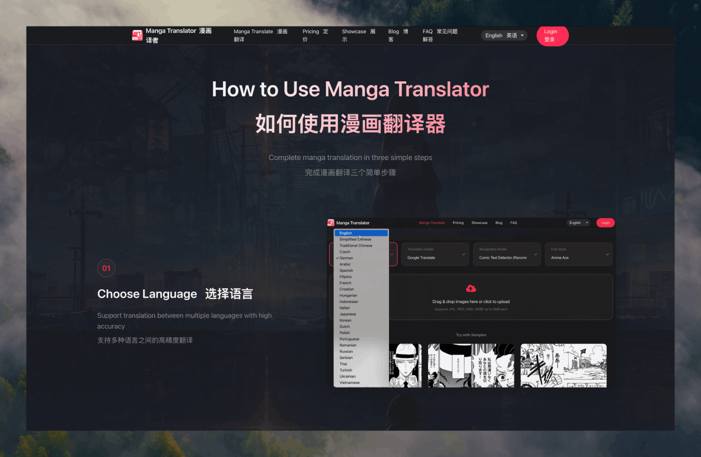Screen dimensions: 701x457
Task: Open the Font Style Anime Ace dropdown
Action: click(x=579, y=254)
